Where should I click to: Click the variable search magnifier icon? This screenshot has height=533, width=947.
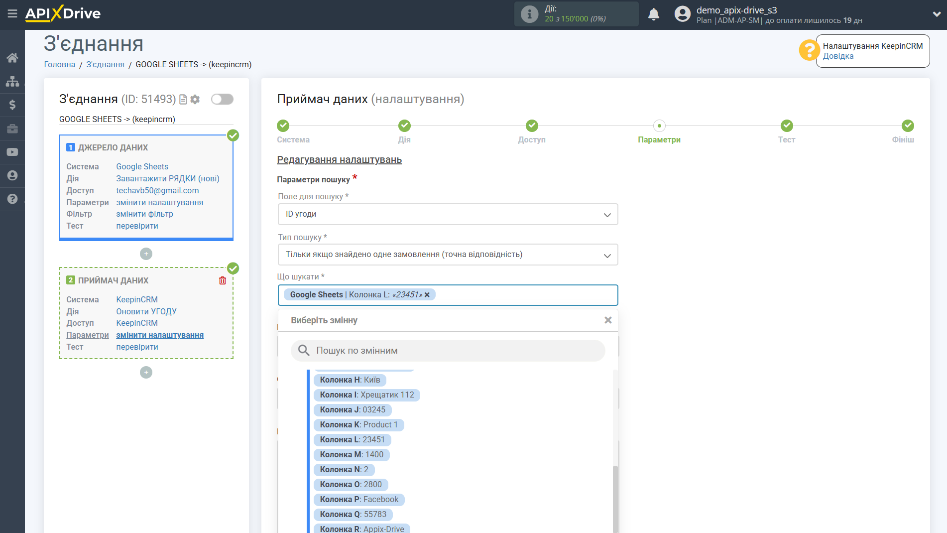click(304, 351)
